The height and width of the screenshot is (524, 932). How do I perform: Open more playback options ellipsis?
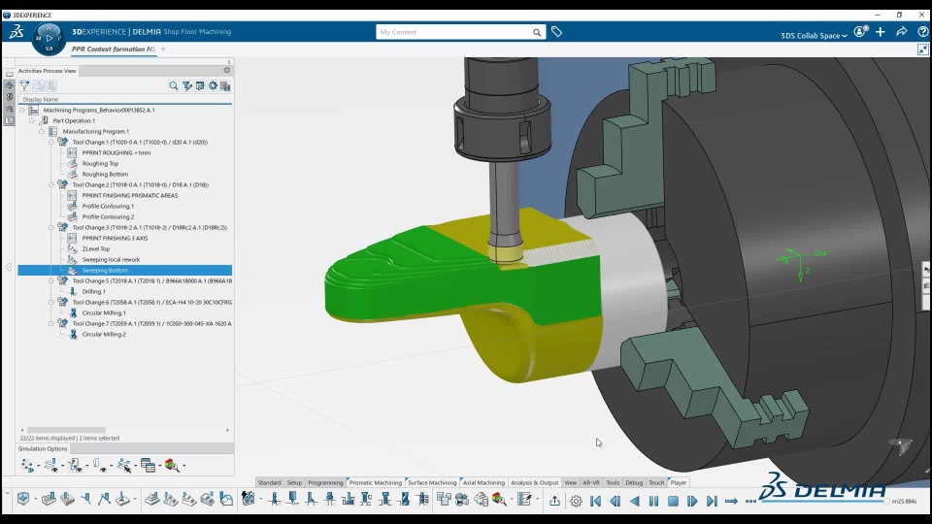750,502
